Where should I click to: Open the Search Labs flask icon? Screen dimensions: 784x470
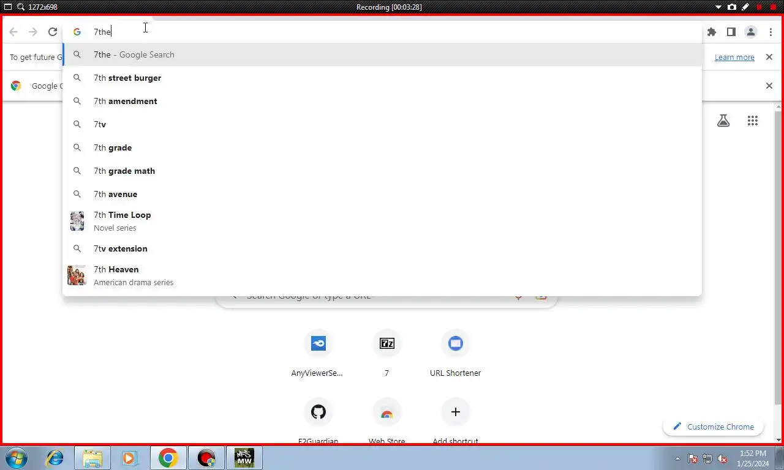coord(723,121)
